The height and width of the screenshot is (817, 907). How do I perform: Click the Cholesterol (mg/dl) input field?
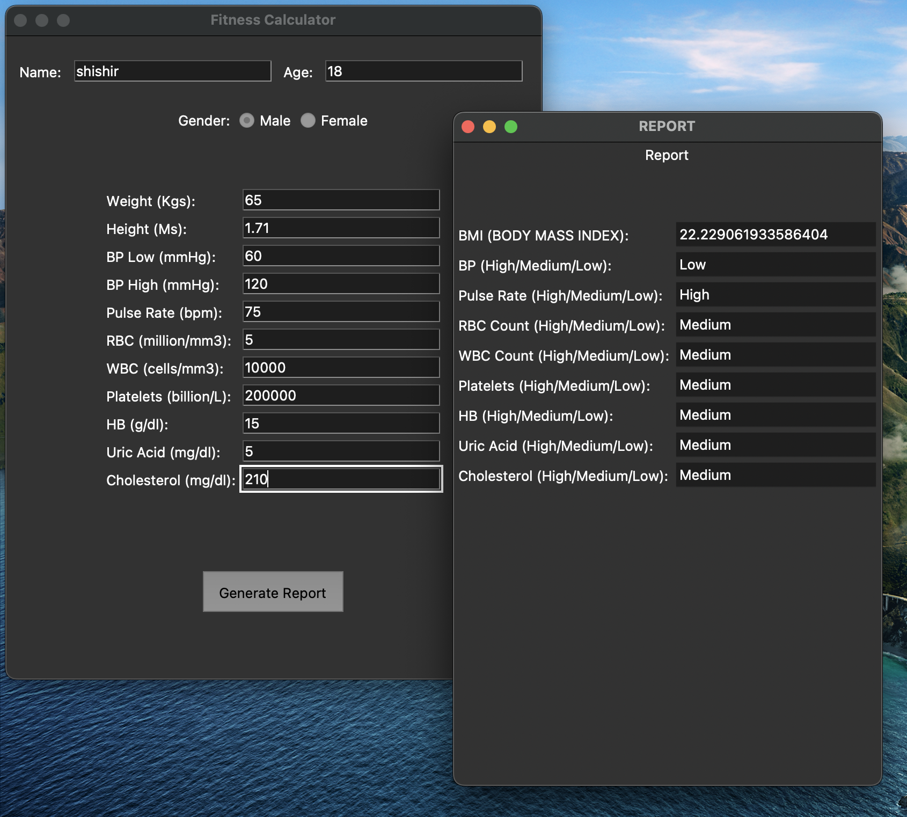[341, 479]
